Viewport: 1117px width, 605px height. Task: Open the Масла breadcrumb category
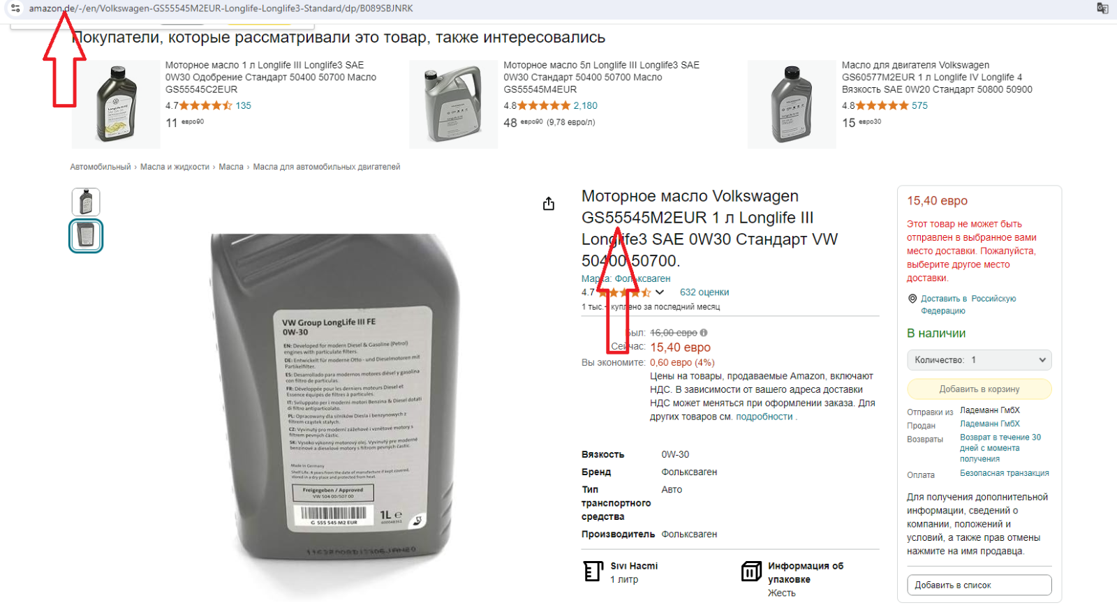pos(231,167)
